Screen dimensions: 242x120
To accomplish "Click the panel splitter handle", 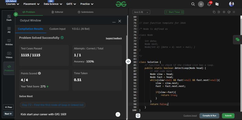I will [x=128, y=61].
